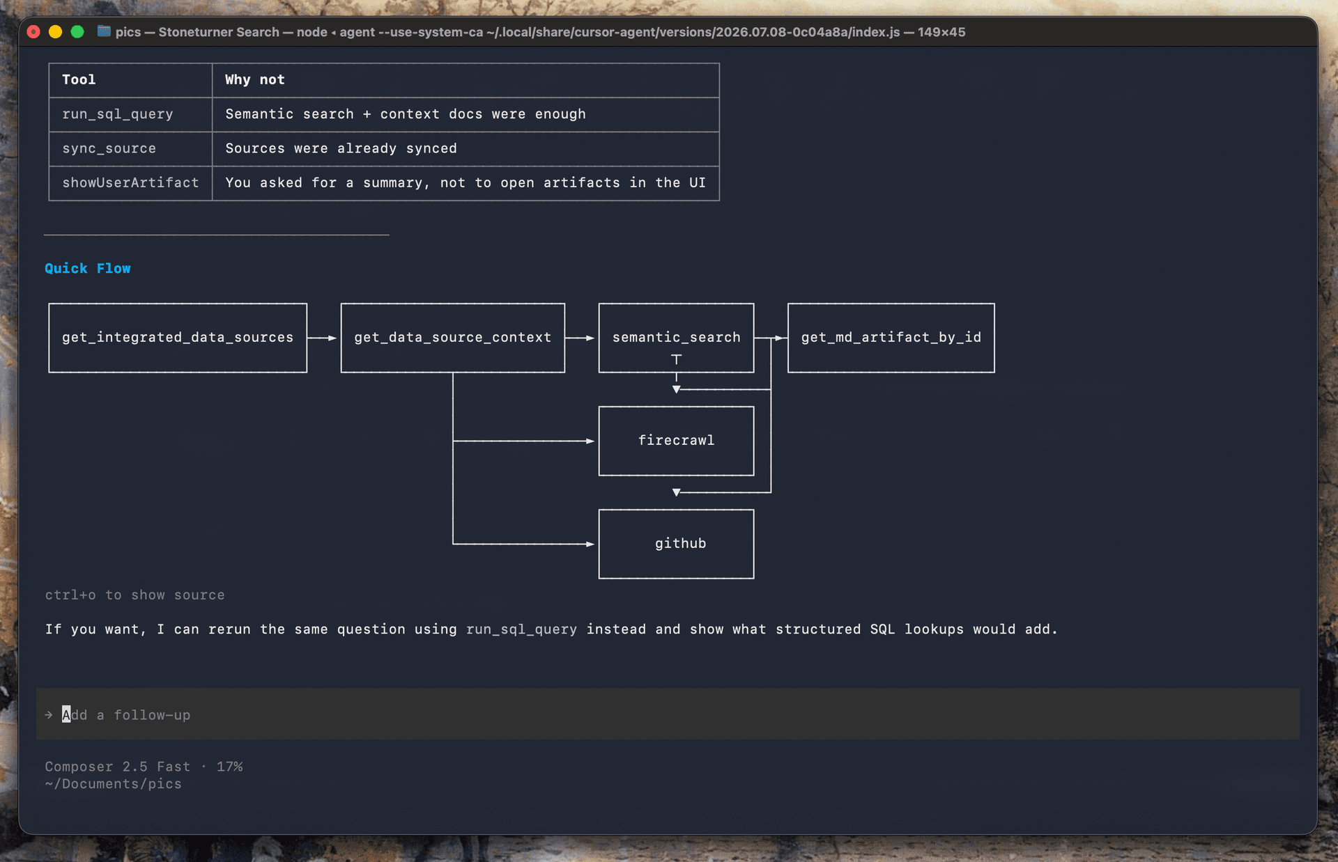The image size is (1338, 862).
Task: Click the 'Why not' table header
Action: click(x=255, y=80)
